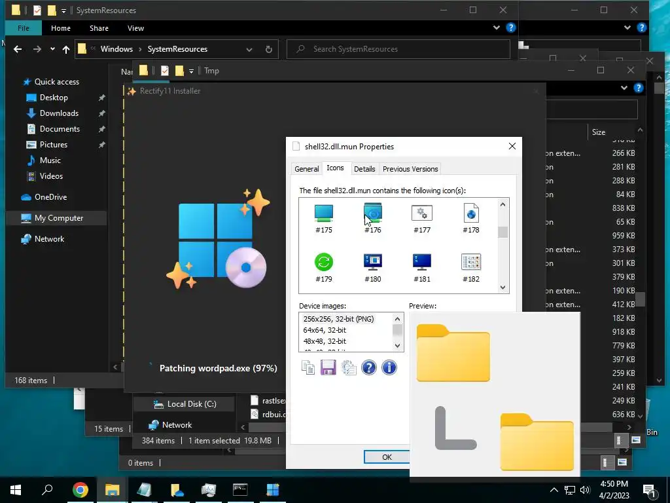
Task: Click Device images list scroll down arrow
Action: pyautogui.click(x=397, y=346)
